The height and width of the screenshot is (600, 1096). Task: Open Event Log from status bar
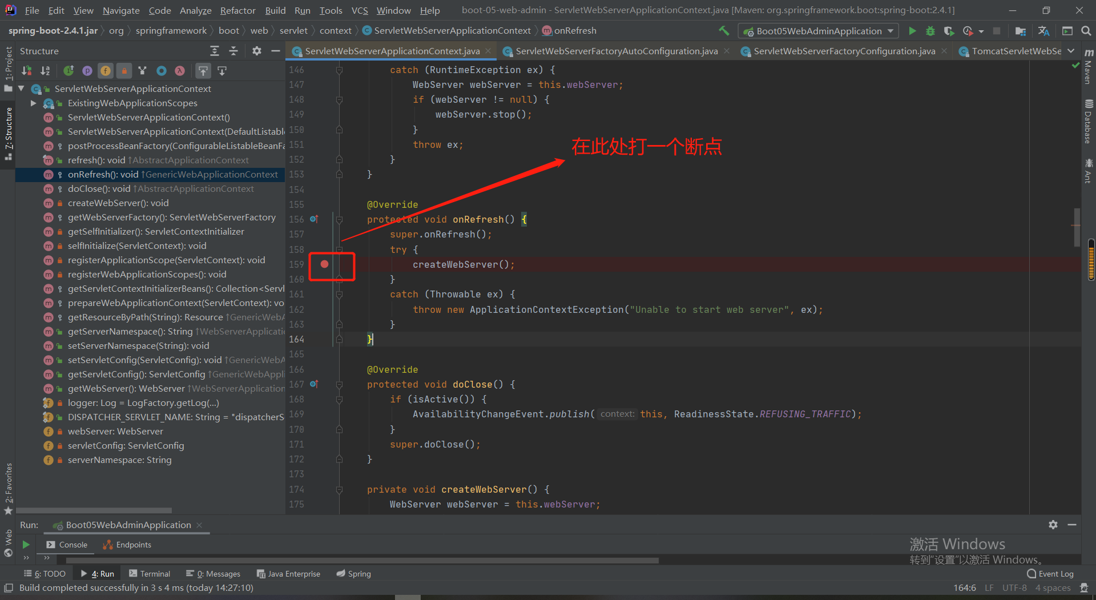click(1050, 574)
